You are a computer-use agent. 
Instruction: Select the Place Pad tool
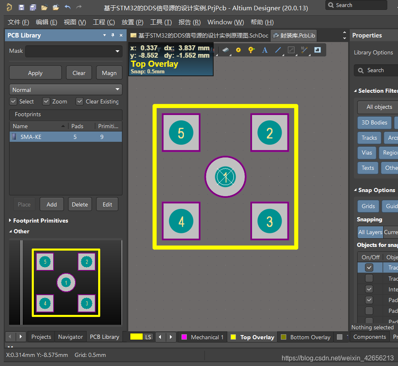(238, 50)
